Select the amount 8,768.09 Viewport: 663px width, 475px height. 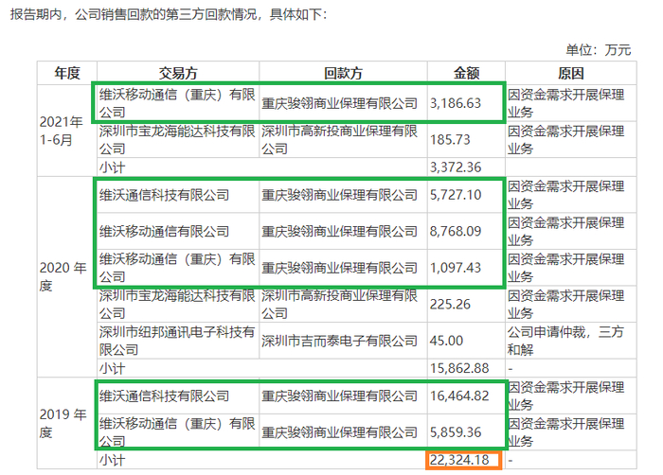(x=456, y=231)
